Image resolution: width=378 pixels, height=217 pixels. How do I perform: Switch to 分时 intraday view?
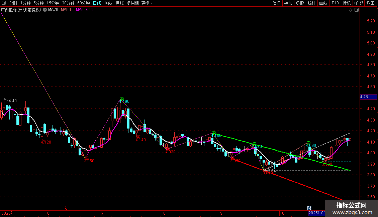[13, 3]
